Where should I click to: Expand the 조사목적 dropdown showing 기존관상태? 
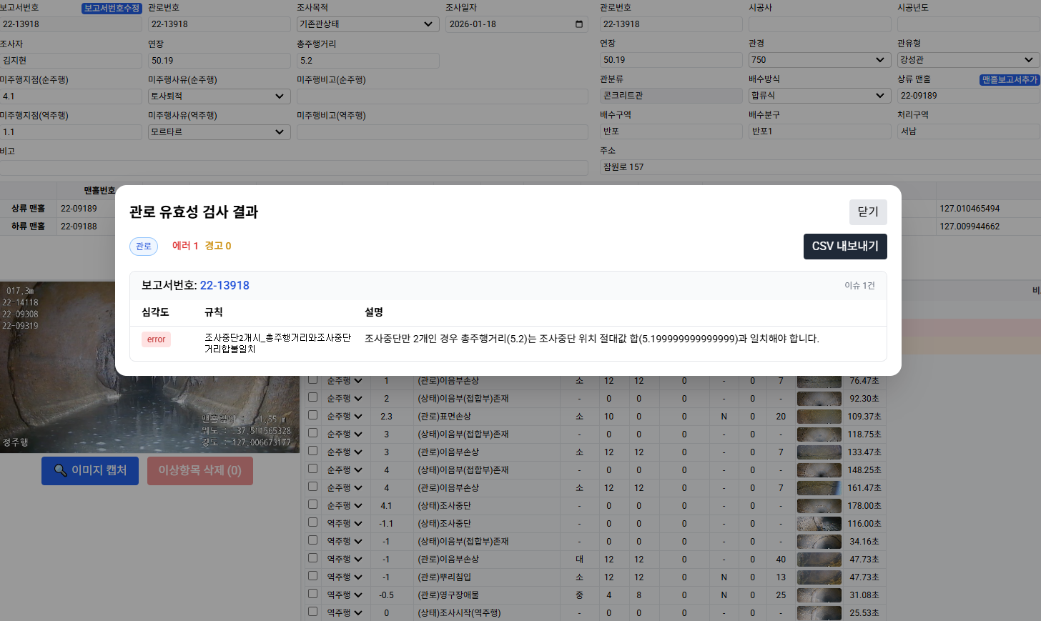(367, 24)
